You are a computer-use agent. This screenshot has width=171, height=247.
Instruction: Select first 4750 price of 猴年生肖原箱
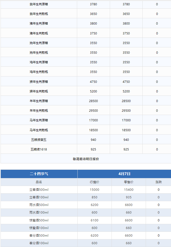93,82
